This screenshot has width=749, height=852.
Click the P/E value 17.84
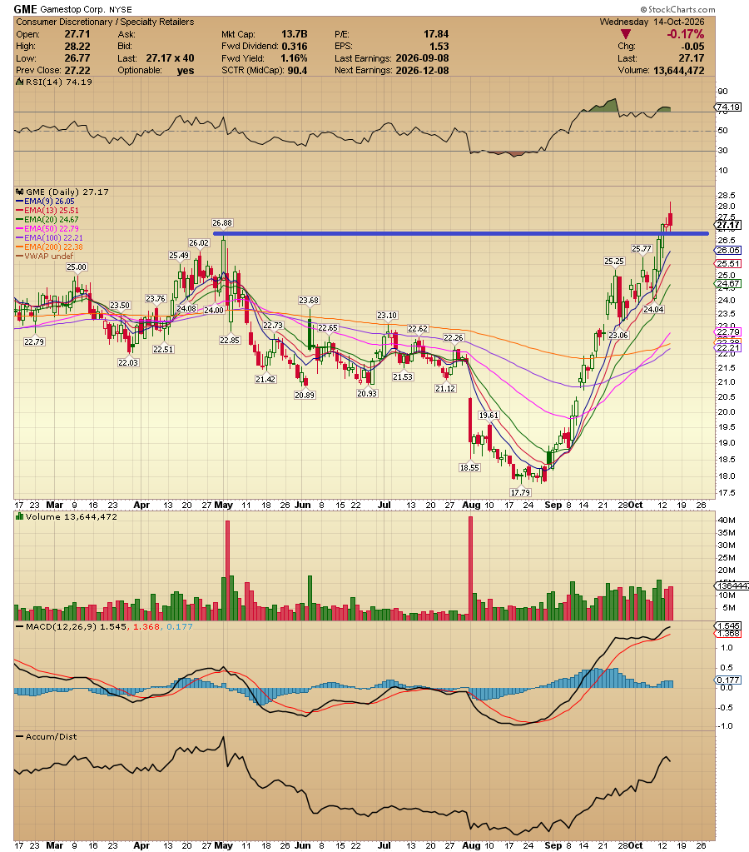(x=436, y=34)
